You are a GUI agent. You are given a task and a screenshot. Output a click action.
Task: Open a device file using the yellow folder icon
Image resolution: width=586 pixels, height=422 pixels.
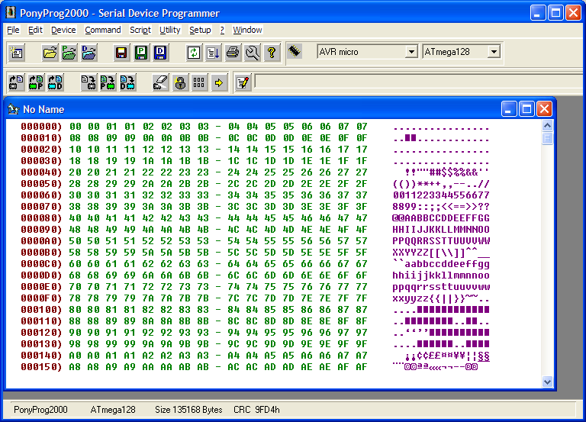click(x=50, y=53)
